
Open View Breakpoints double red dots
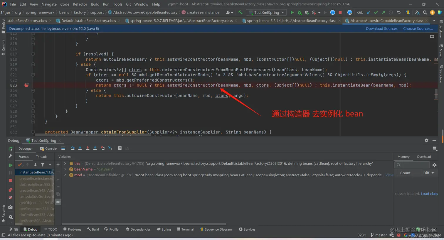tap(10, 190)
